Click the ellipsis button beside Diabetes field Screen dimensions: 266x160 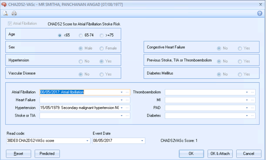pos(253,116)
